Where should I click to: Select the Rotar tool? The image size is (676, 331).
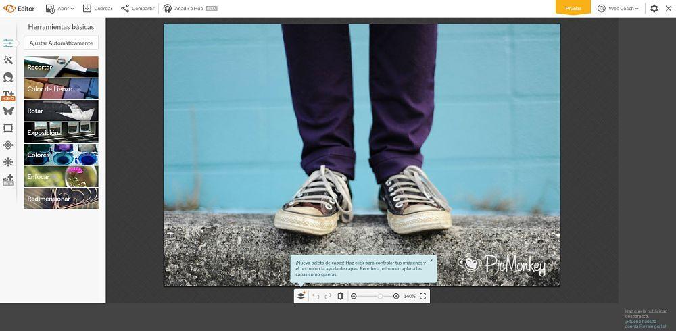click(x=62, y=111)
